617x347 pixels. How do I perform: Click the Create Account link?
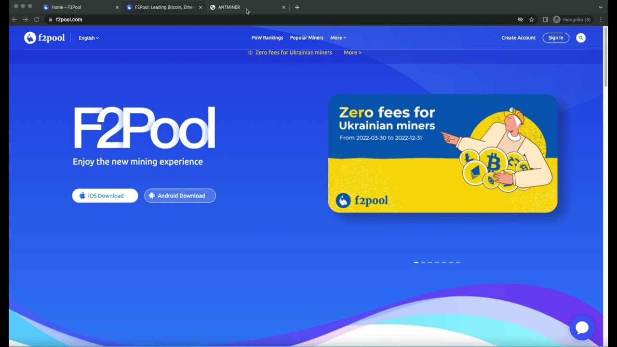(518, 38)
